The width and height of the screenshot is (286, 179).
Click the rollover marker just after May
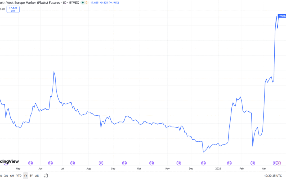click(x=30, y=163)
